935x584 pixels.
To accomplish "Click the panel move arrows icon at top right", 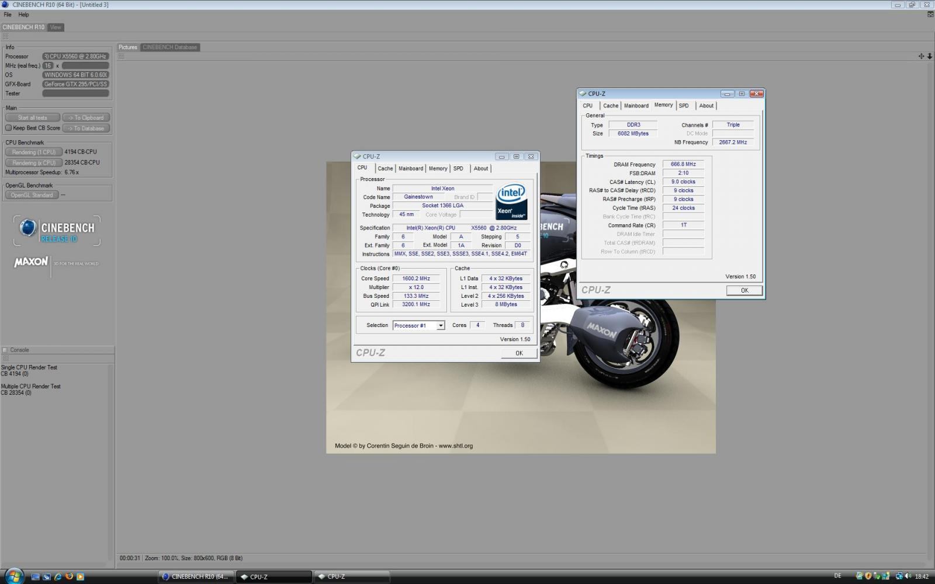I will pos(921,56).
